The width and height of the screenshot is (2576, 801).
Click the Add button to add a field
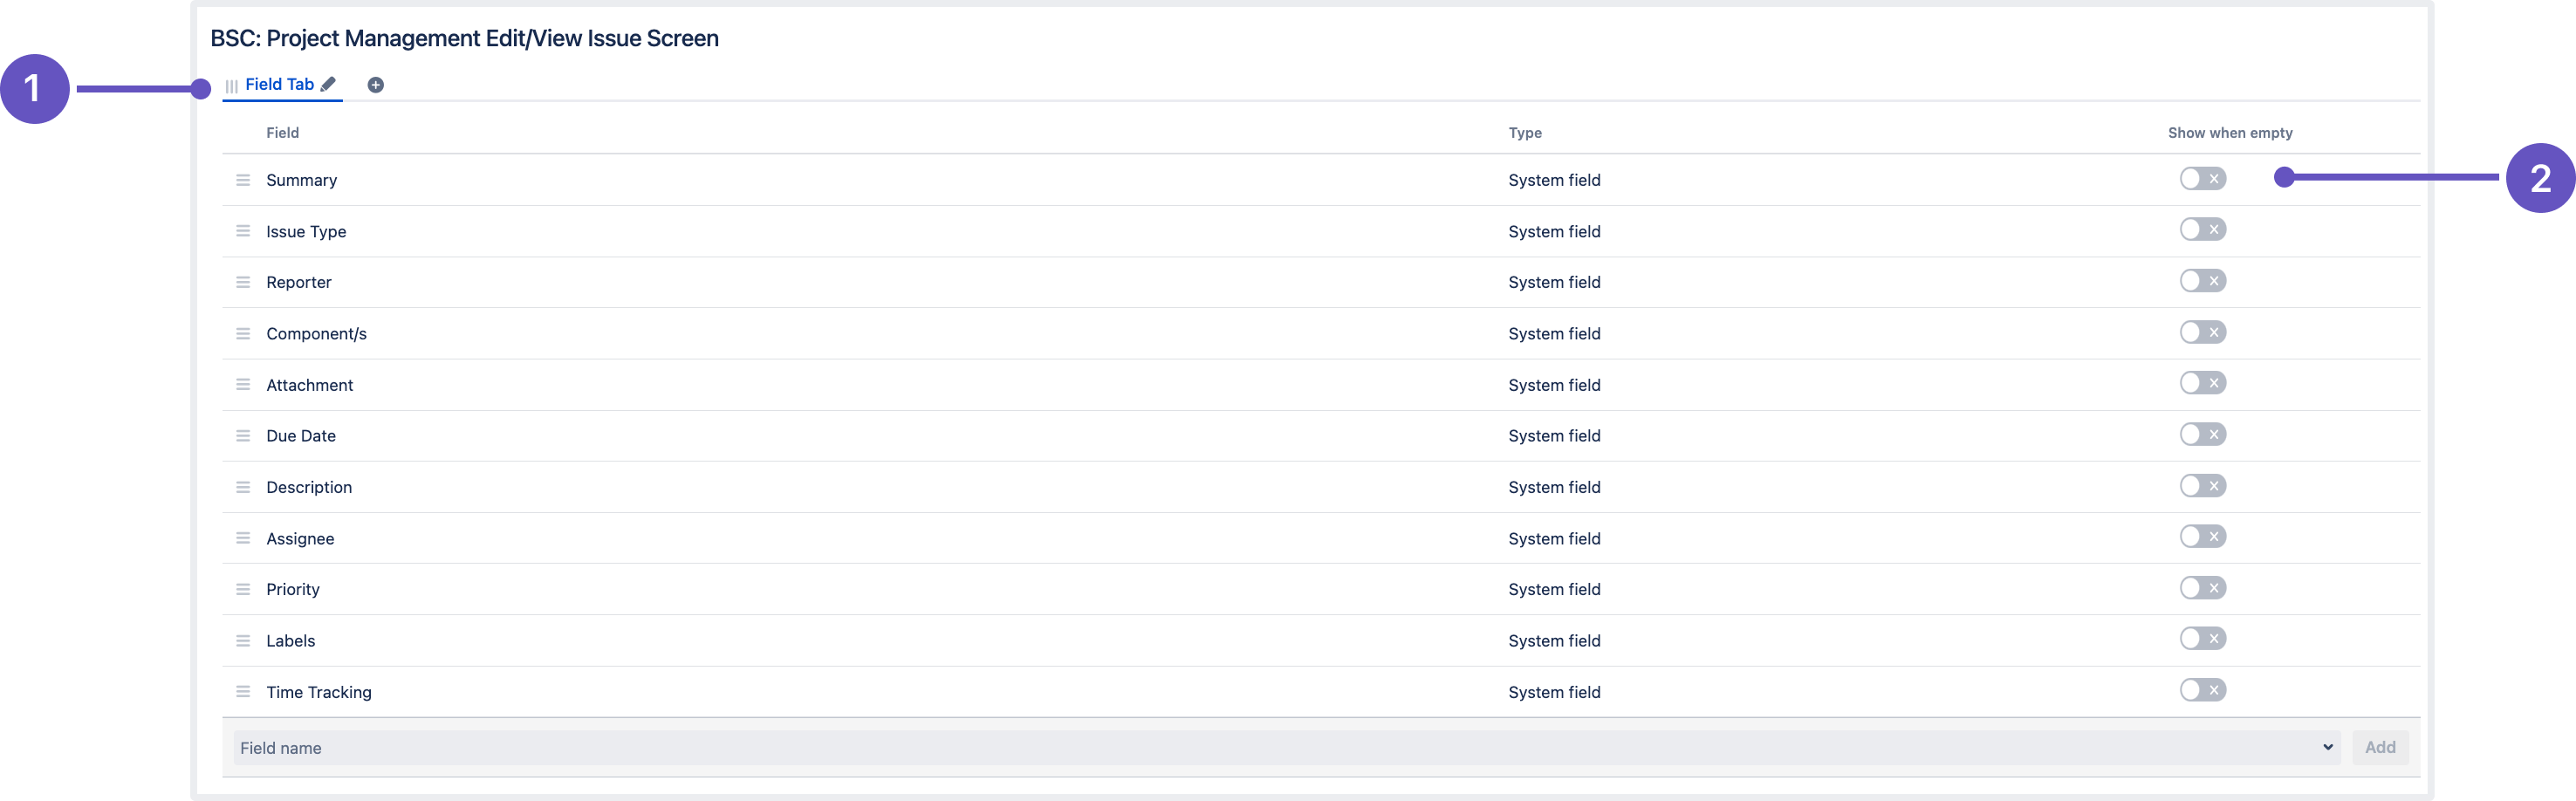(x=2380, y=746)
